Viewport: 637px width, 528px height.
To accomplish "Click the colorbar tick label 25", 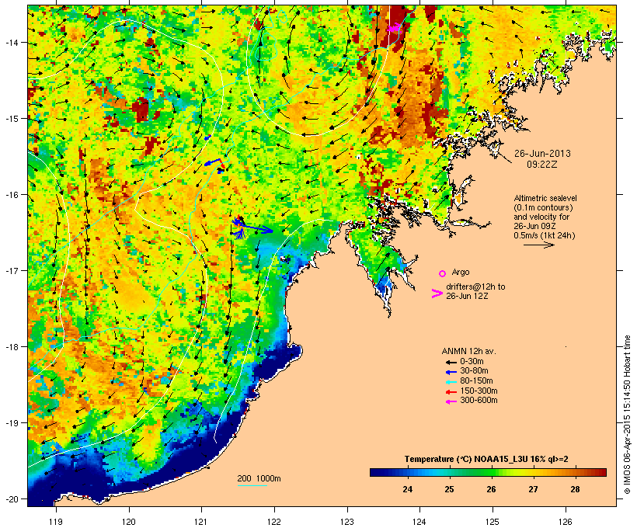I will click(x=449, y=489).
